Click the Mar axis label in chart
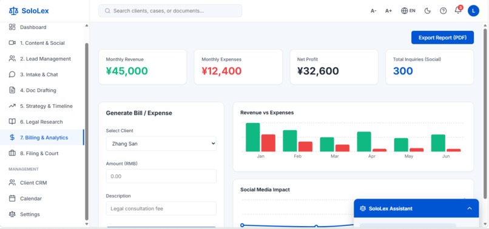Image resolution: width=489 pixels, height=229 pixels. click(335, 156)
